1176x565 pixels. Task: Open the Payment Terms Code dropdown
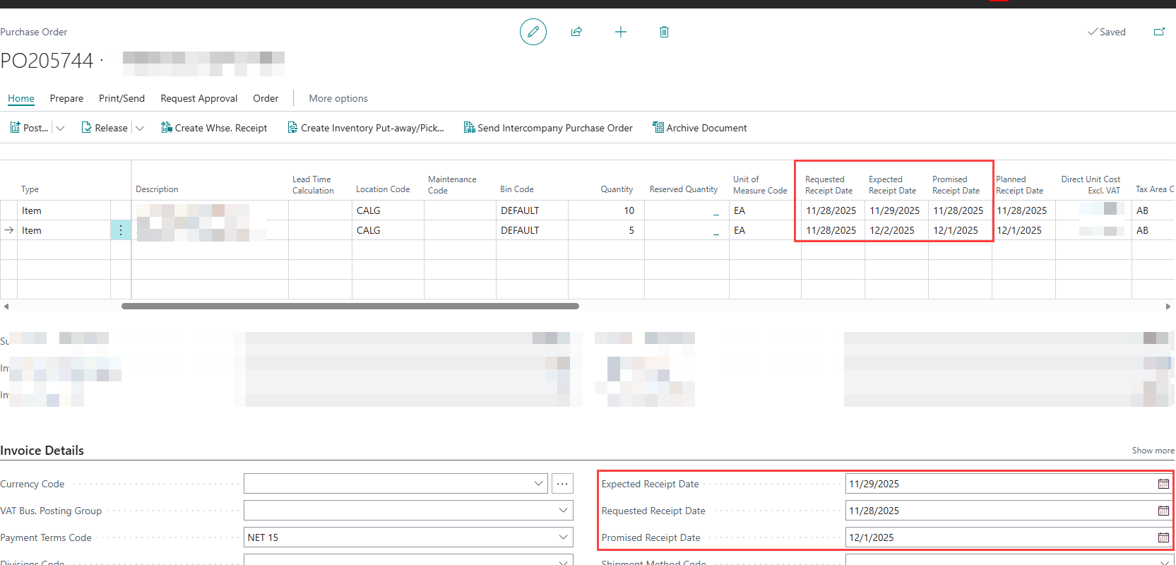pos(563,537)
